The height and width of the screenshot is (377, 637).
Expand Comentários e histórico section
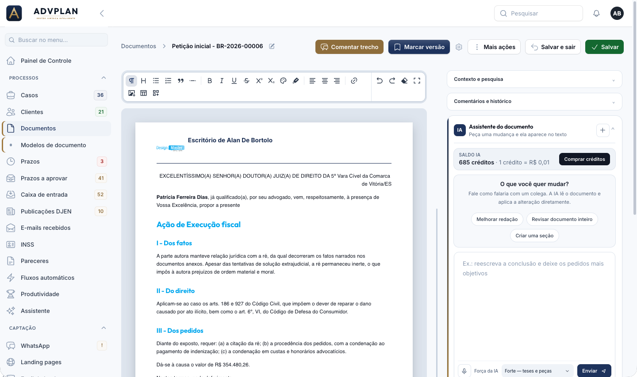534,101
